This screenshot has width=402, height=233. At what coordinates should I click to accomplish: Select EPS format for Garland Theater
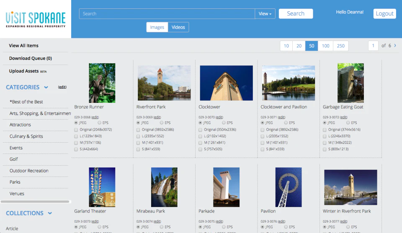99,227
